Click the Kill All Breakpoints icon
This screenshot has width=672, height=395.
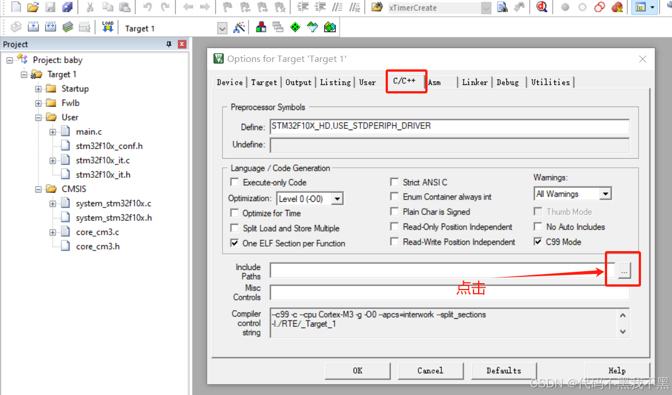coord(617,7)
